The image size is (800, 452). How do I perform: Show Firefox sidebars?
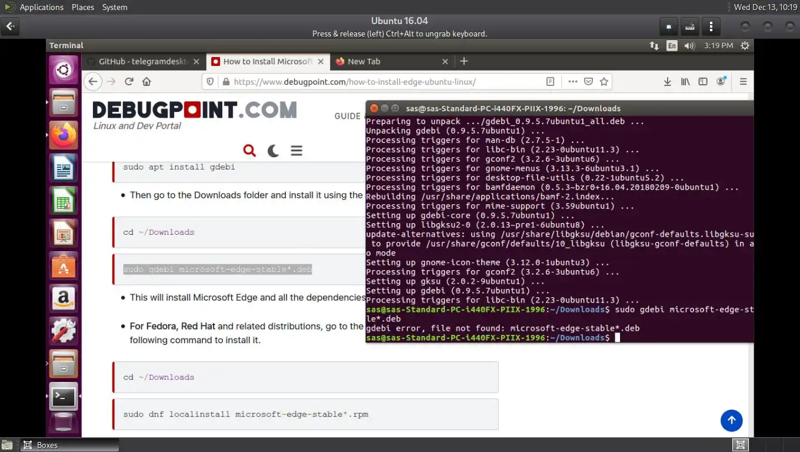[703, 82]
